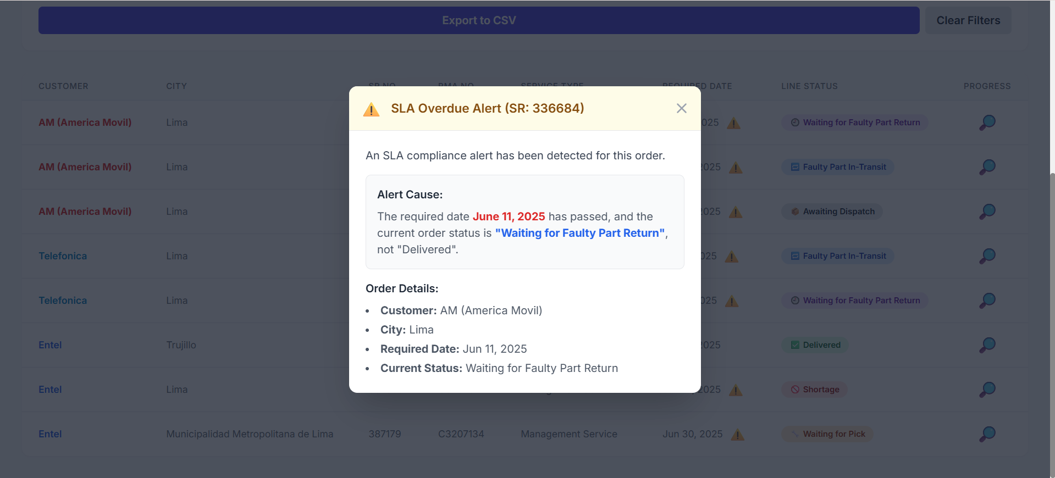Open the magnifier icon on the Management Service row
The height and width of the screenshot is (478, 1055).
click(x=986, y=434)
